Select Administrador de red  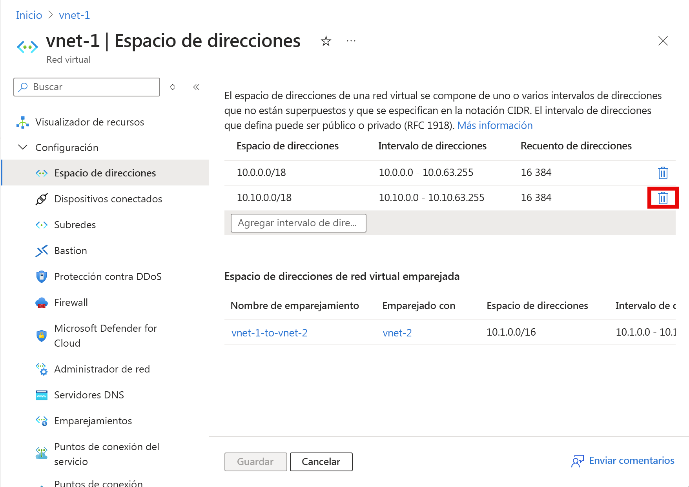click(x=102, y=369)
